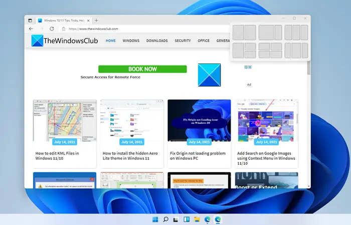Go back with the browser back arrow
This screenshot has width=351, height=225.
tap(31, 29)
